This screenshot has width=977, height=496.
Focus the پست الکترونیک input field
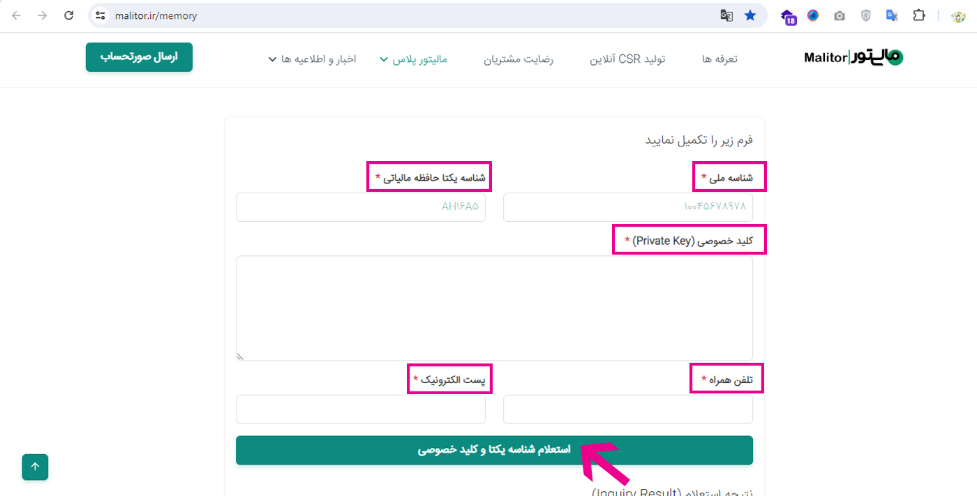tap(361, 409)
